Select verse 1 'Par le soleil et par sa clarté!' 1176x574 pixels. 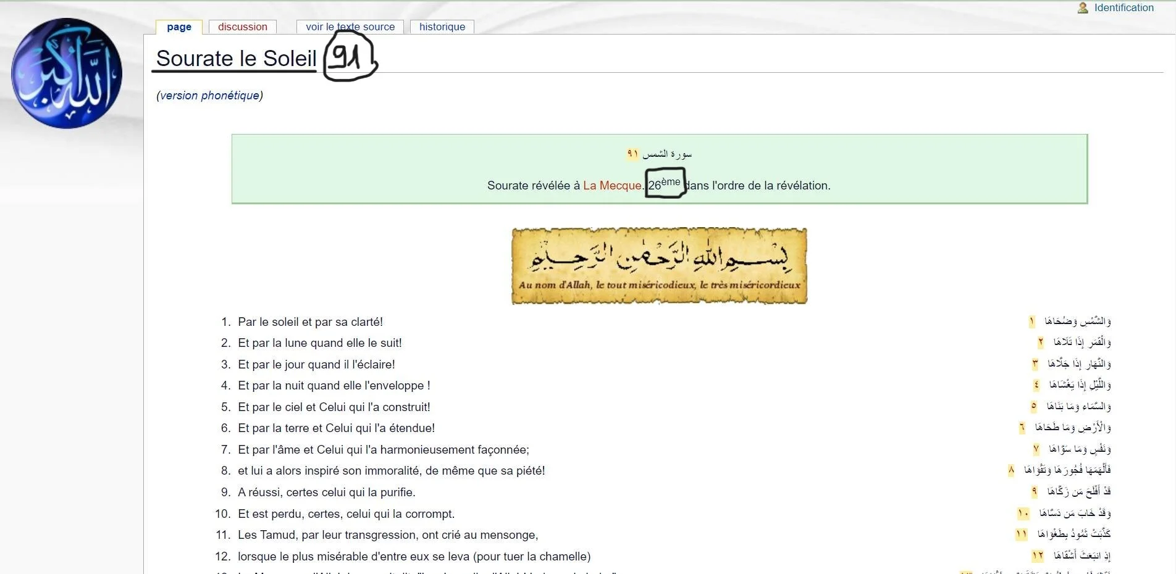tap(310, 322)
